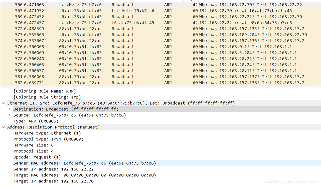Collapse the Address Resolution Protocol section
This screenshot has height=186, width=321.
3,127
